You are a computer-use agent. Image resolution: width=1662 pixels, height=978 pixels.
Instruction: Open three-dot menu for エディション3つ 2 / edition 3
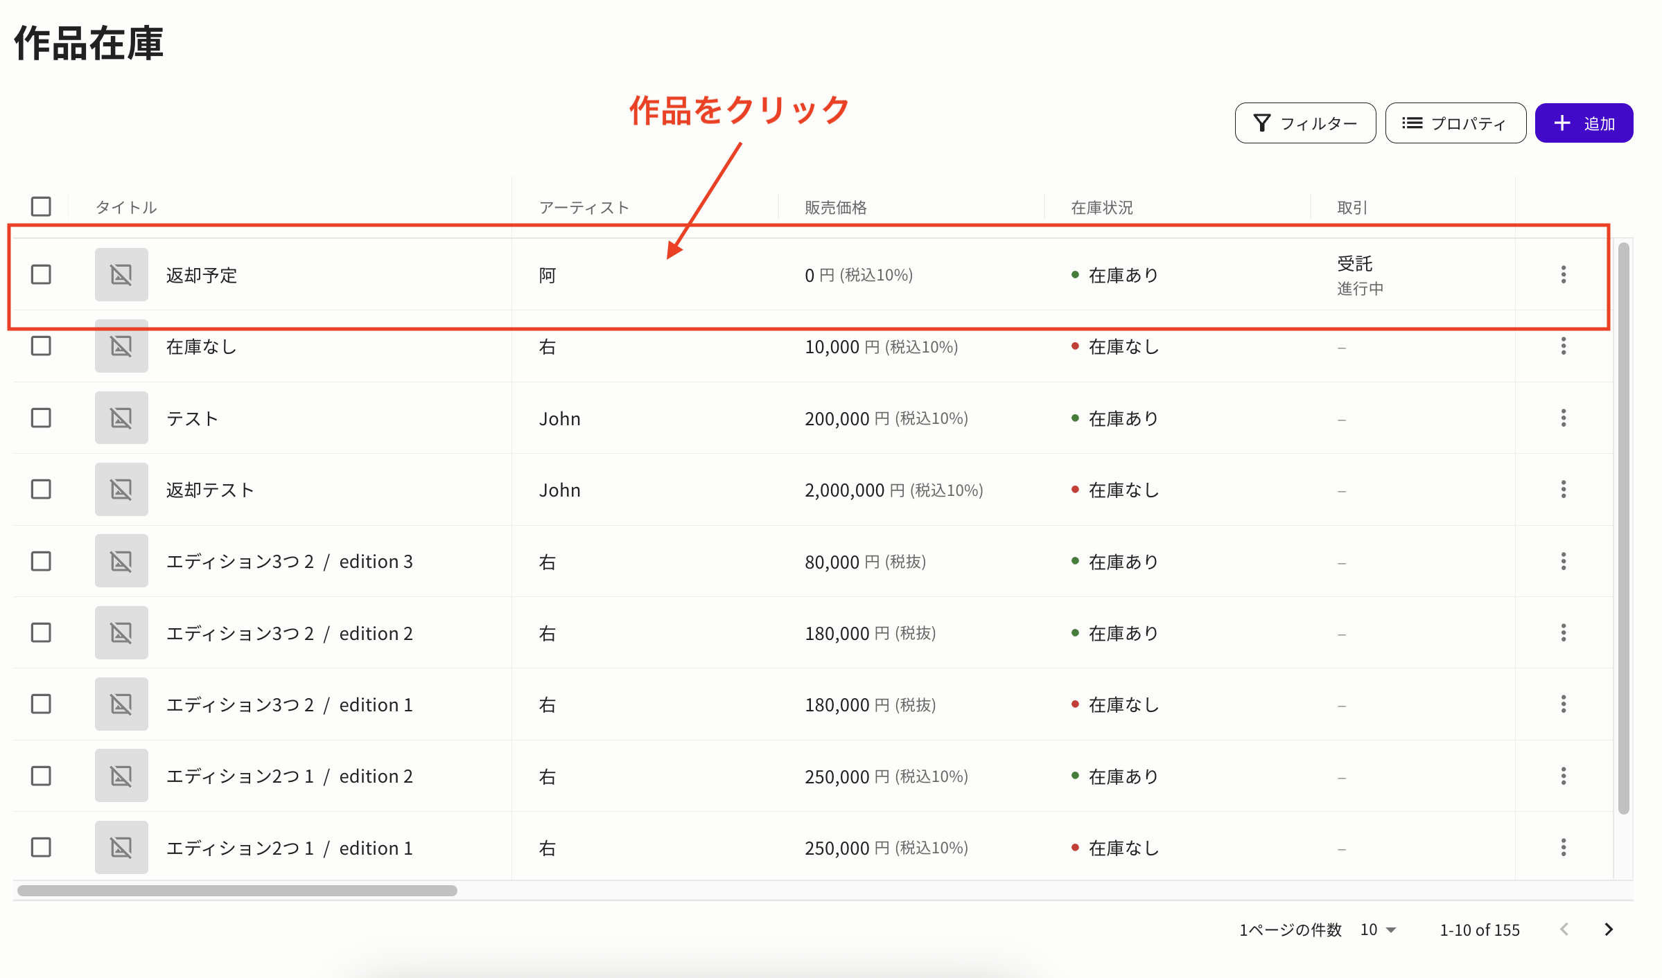click(1563, 562)
